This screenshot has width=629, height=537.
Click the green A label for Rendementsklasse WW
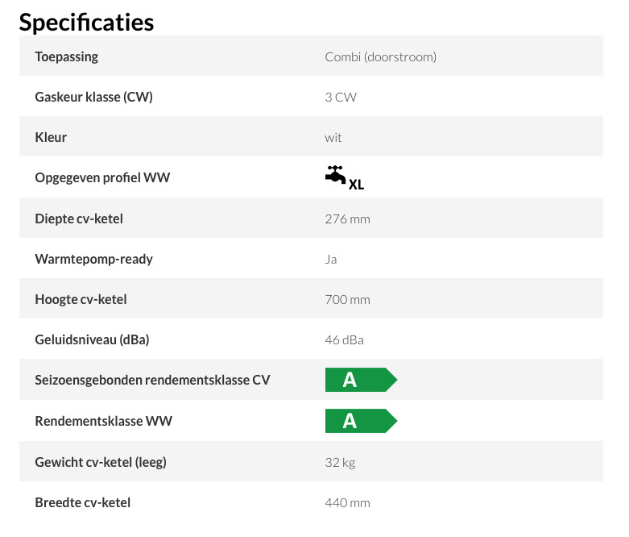tap(361, 421)
